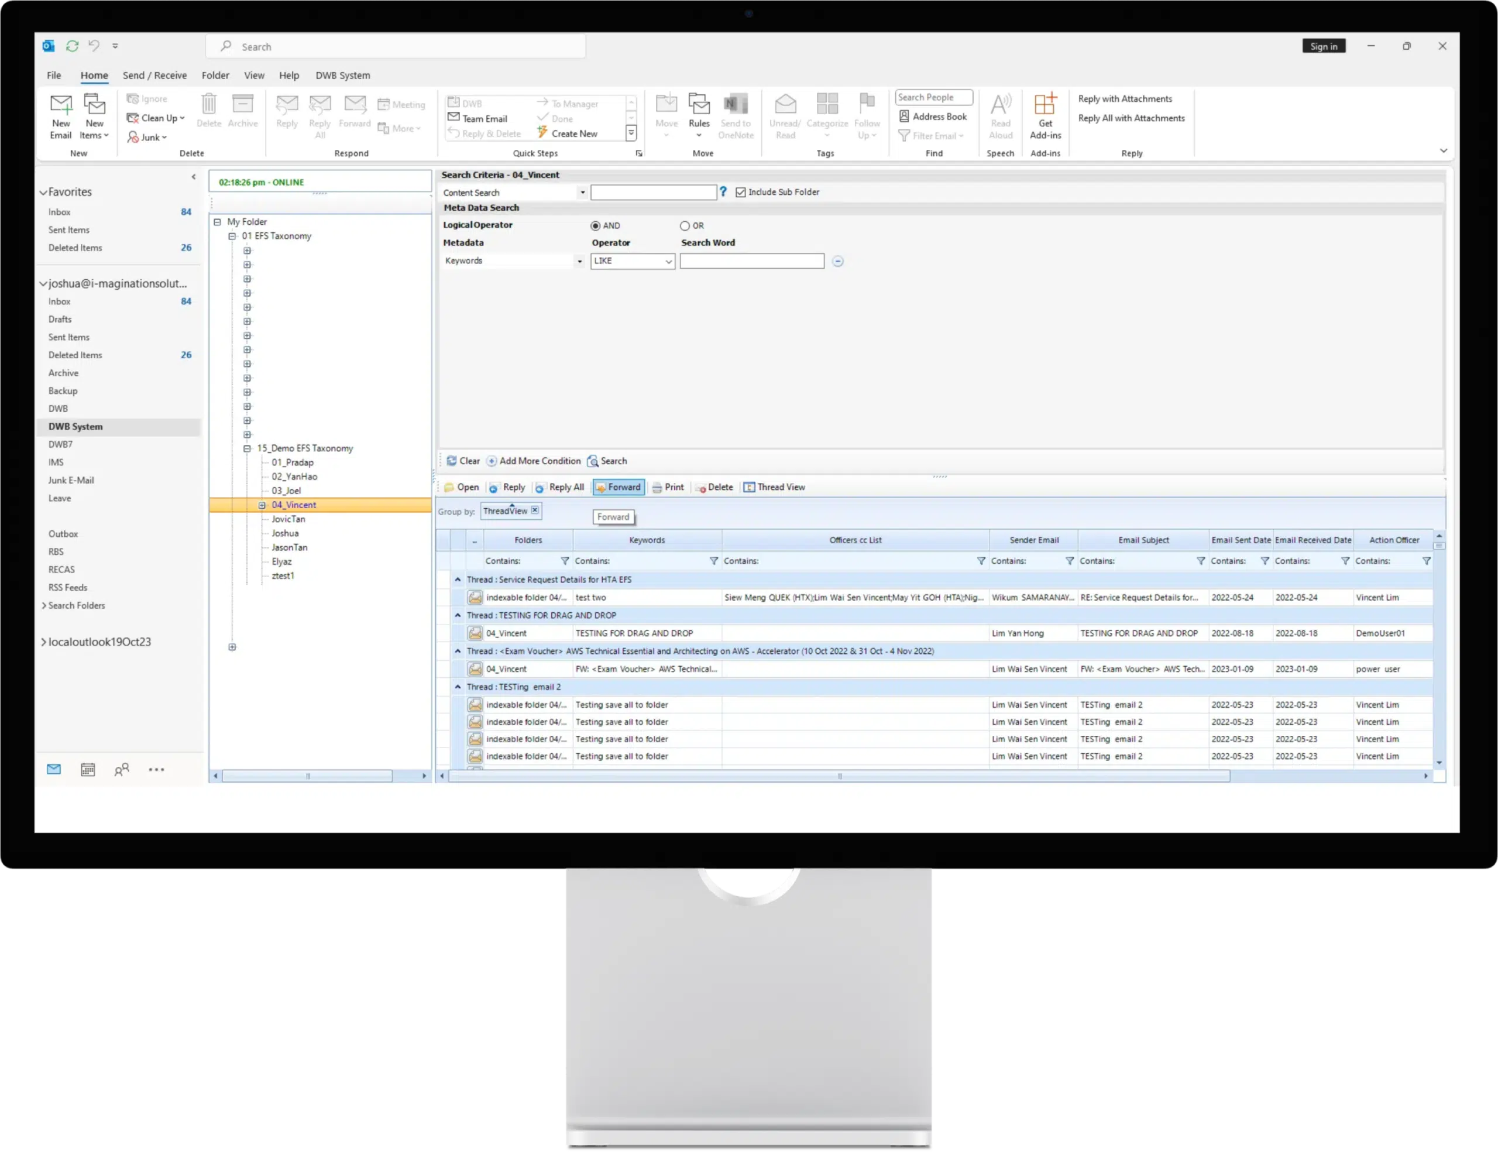The height and width of the screenshot is (1152, 1498).
Task: Toggle Include Sub Folder checkbox
Action: (741, 193)
